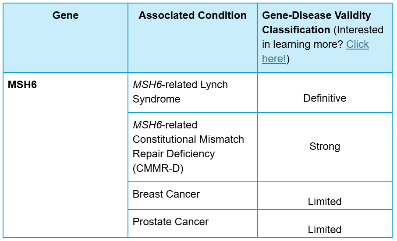
Task: Select the MSH6-related Lynch Syndrome condition
Action: tap(180, 92)
